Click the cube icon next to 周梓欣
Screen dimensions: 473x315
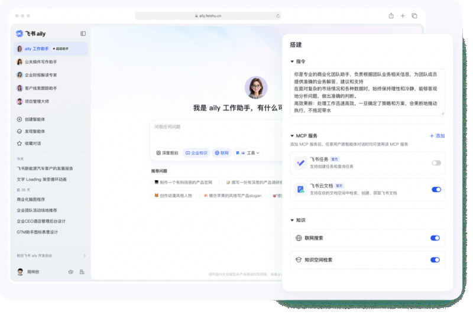point(71,272)
